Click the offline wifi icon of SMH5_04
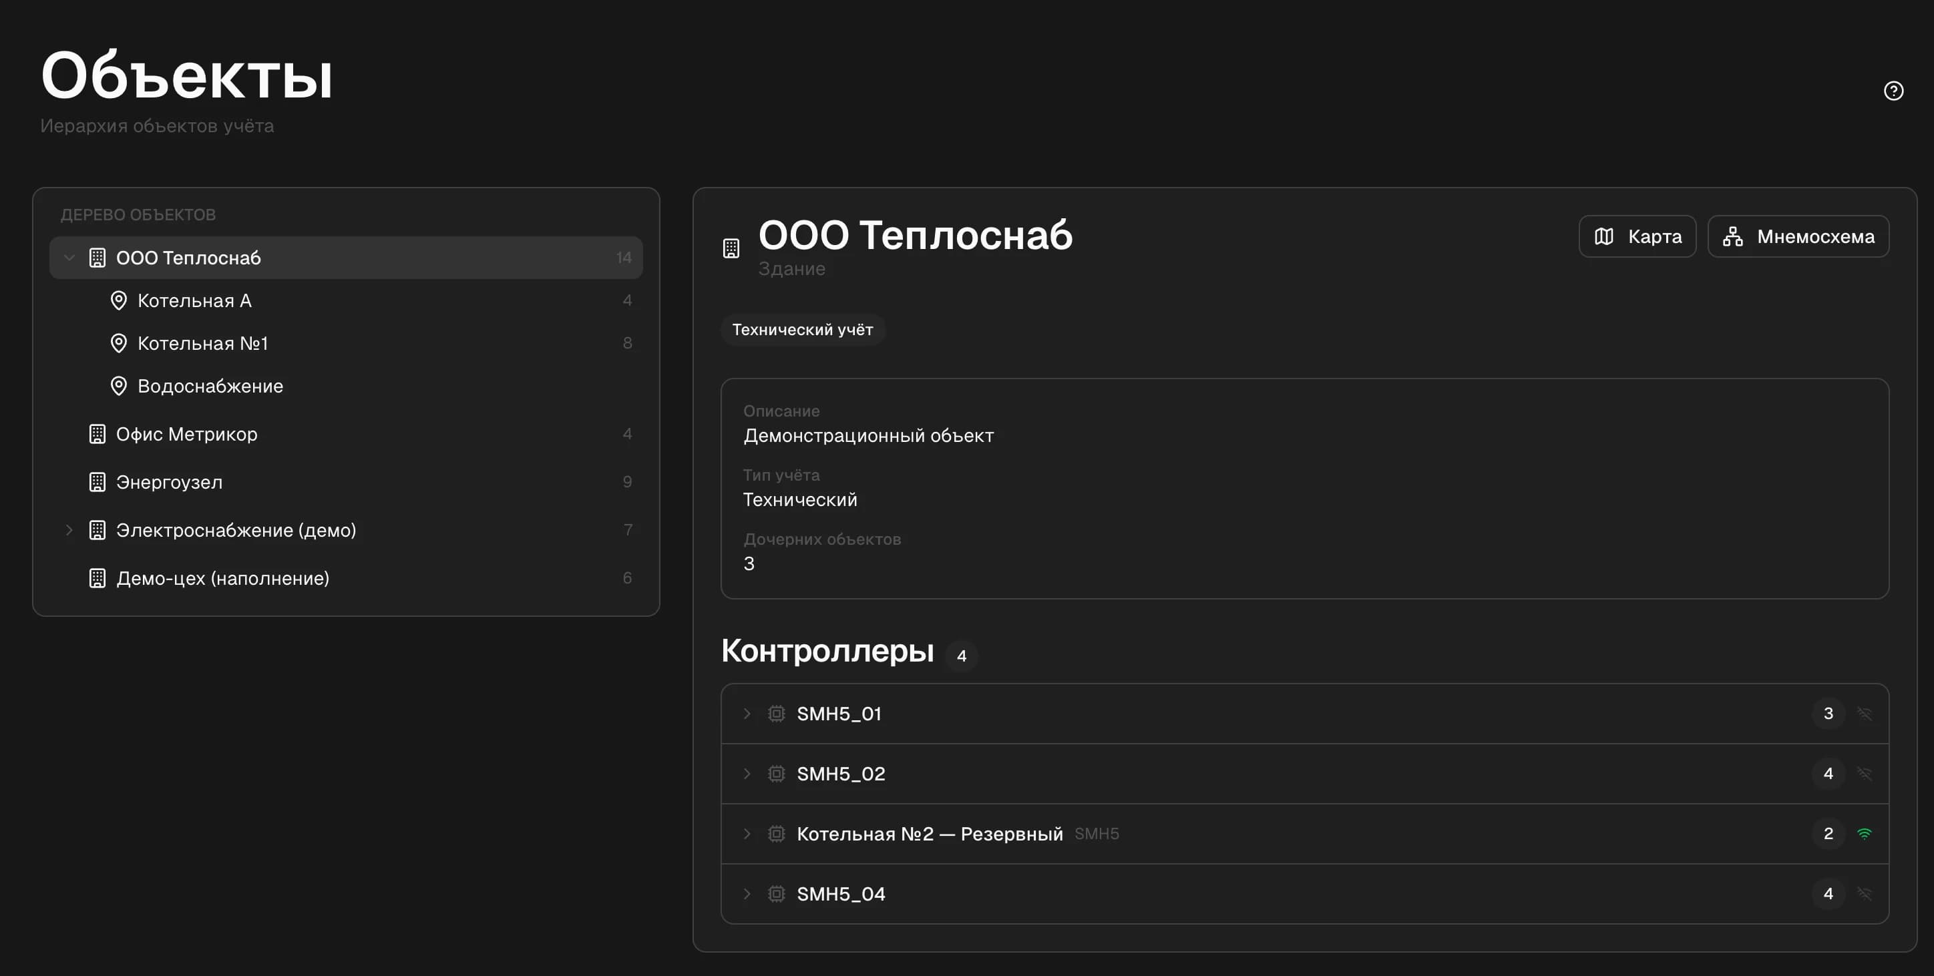 1864,893
